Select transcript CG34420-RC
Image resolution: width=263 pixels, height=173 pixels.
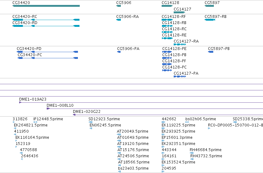[46, 20]
